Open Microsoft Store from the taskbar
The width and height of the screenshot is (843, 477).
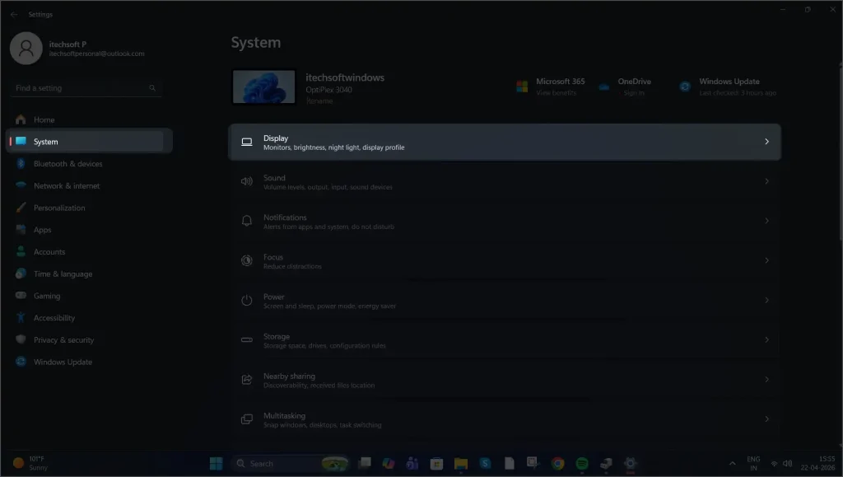(436, 463)
